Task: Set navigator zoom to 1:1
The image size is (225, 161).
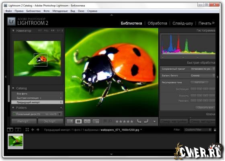Action: [53, 30]
